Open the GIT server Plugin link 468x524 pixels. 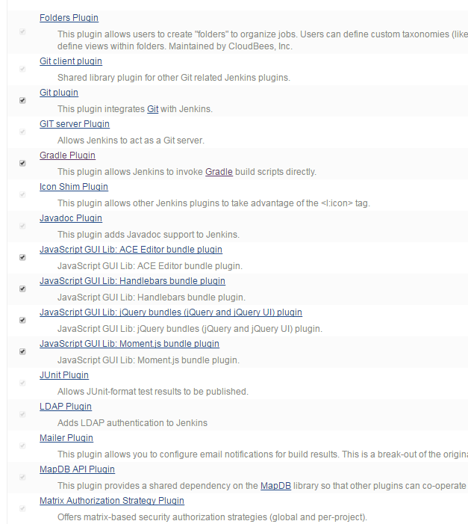pos(75,124)
